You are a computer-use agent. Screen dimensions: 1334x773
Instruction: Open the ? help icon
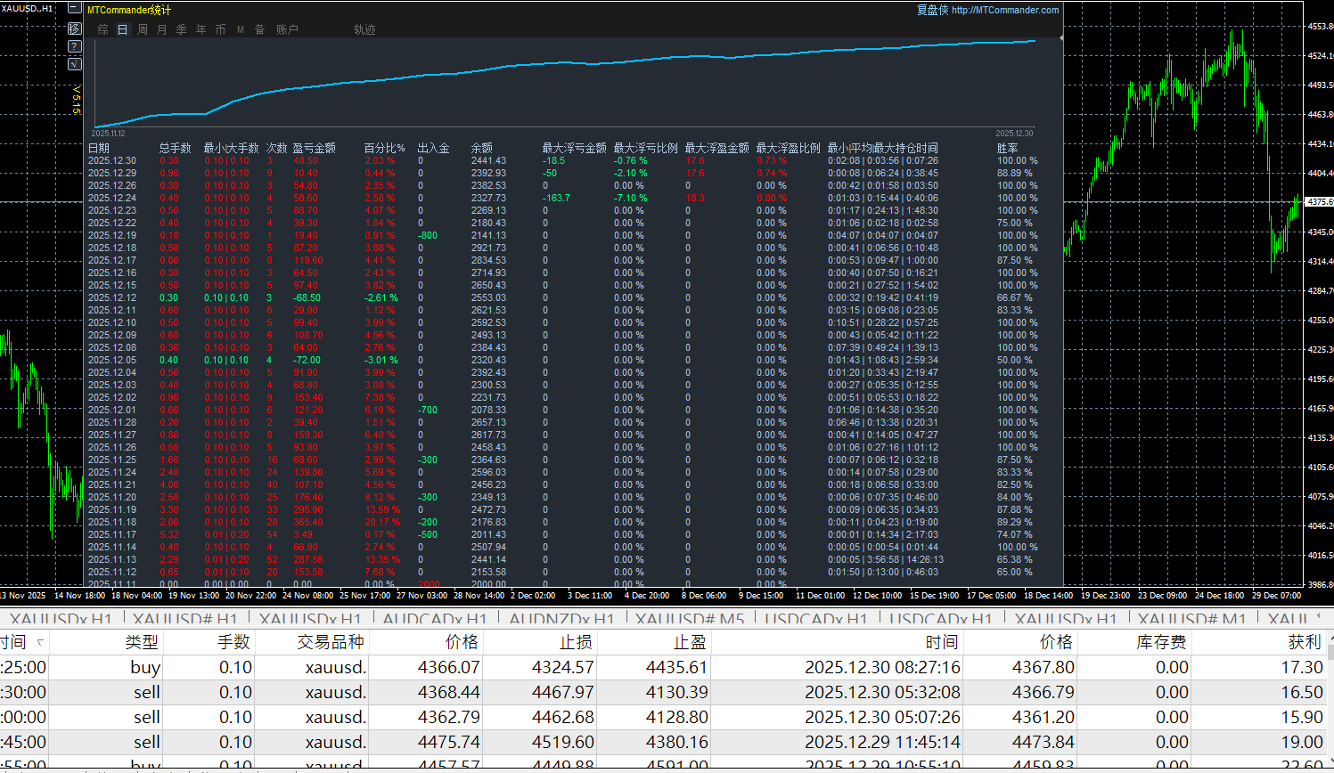tap(75, 46)
